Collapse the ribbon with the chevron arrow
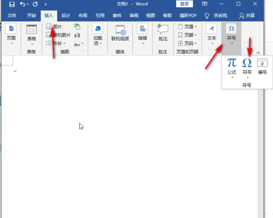Viewport: 273px width, 218px height. point(258,53)
